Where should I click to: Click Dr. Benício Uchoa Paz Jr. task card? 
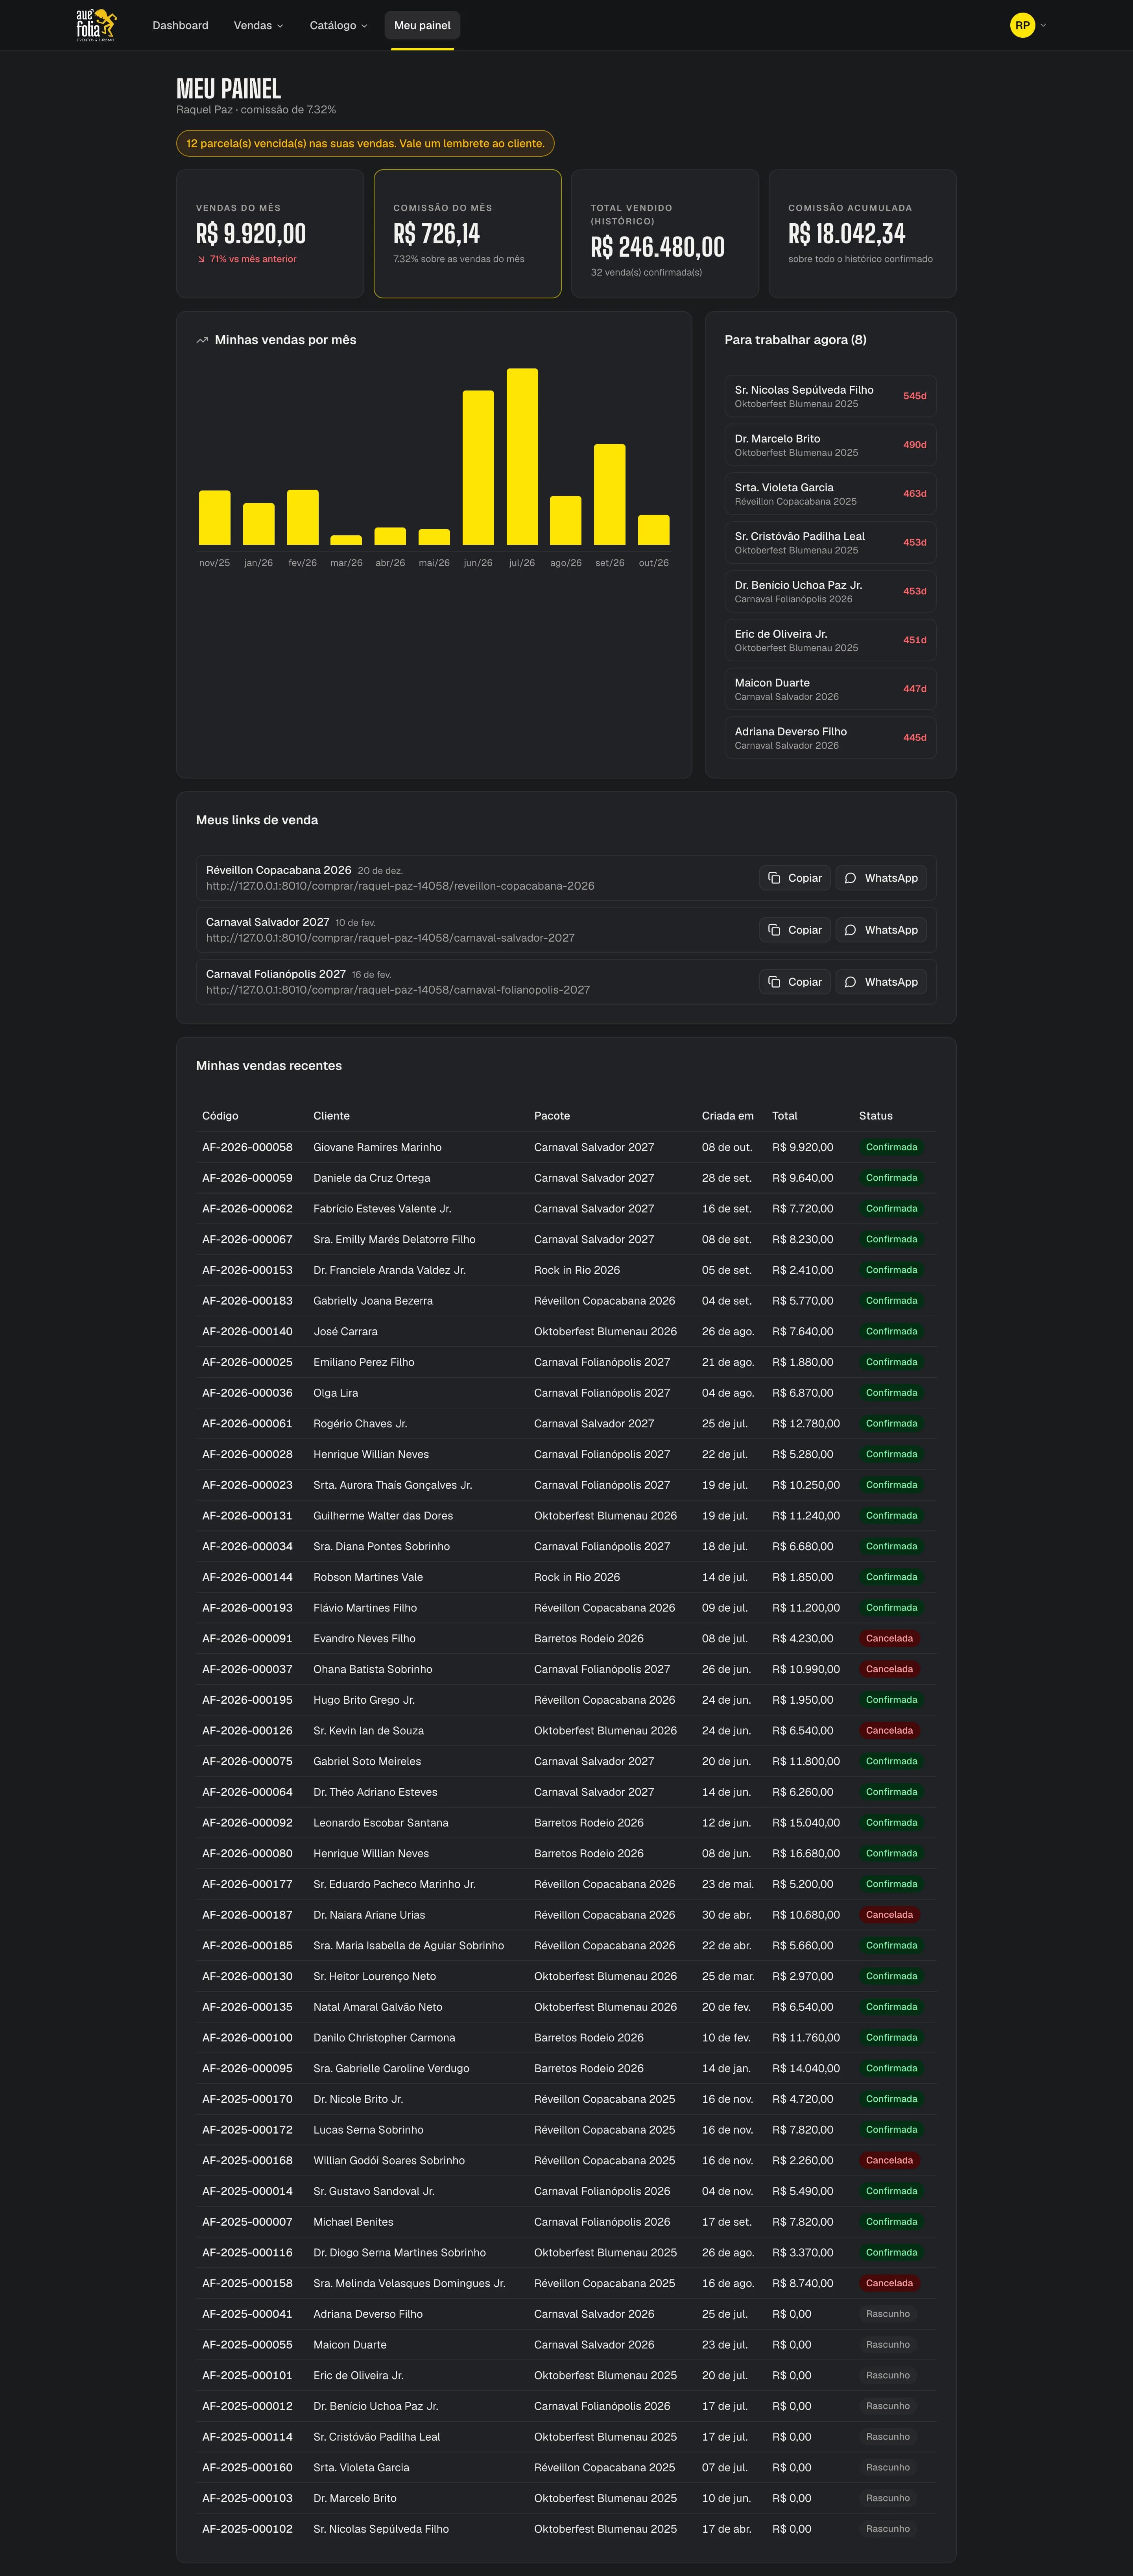(830, 591)
